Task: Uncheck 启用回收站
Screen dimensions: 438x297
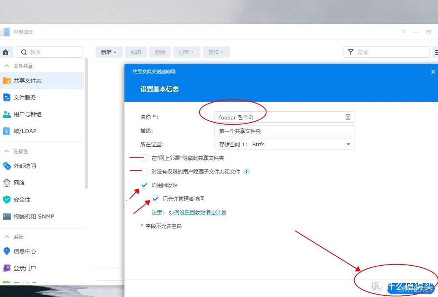Action: (x=144, y=185)
